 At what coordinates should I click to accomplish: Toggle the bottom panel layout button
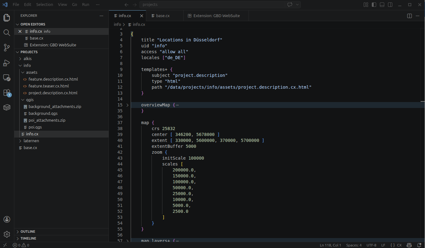382,5
